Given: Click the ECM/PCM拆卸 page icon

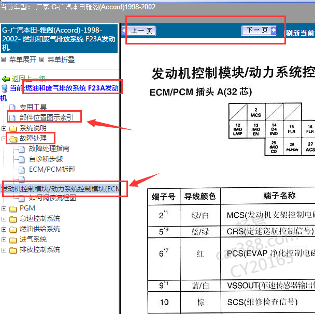Looking at the screenshot, I should [x=22, y=170].
